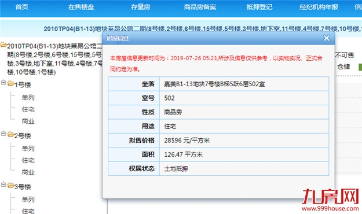Screen dimensions: 362x214
Task: Select 单列 under 1号楼
Action: (28, 97)
